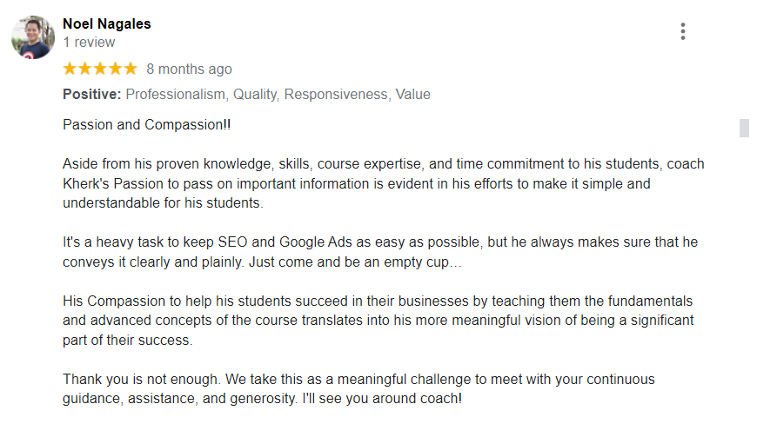Click the first star of the rating
Viewport: 757px width, 424px height.
(x=70, y=69)
